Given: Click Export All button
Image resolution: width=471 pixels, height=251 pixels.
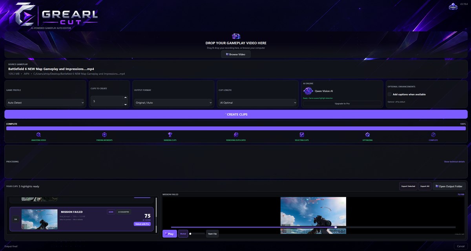Looking at the screenshot, I should pos(425,186).
